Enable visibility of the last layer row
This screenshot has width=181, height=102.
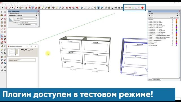pos(172,45)
